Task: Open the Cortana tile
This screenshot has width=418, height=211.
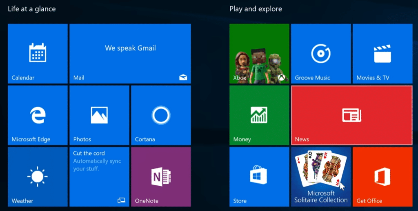Action: pos(161,115)
